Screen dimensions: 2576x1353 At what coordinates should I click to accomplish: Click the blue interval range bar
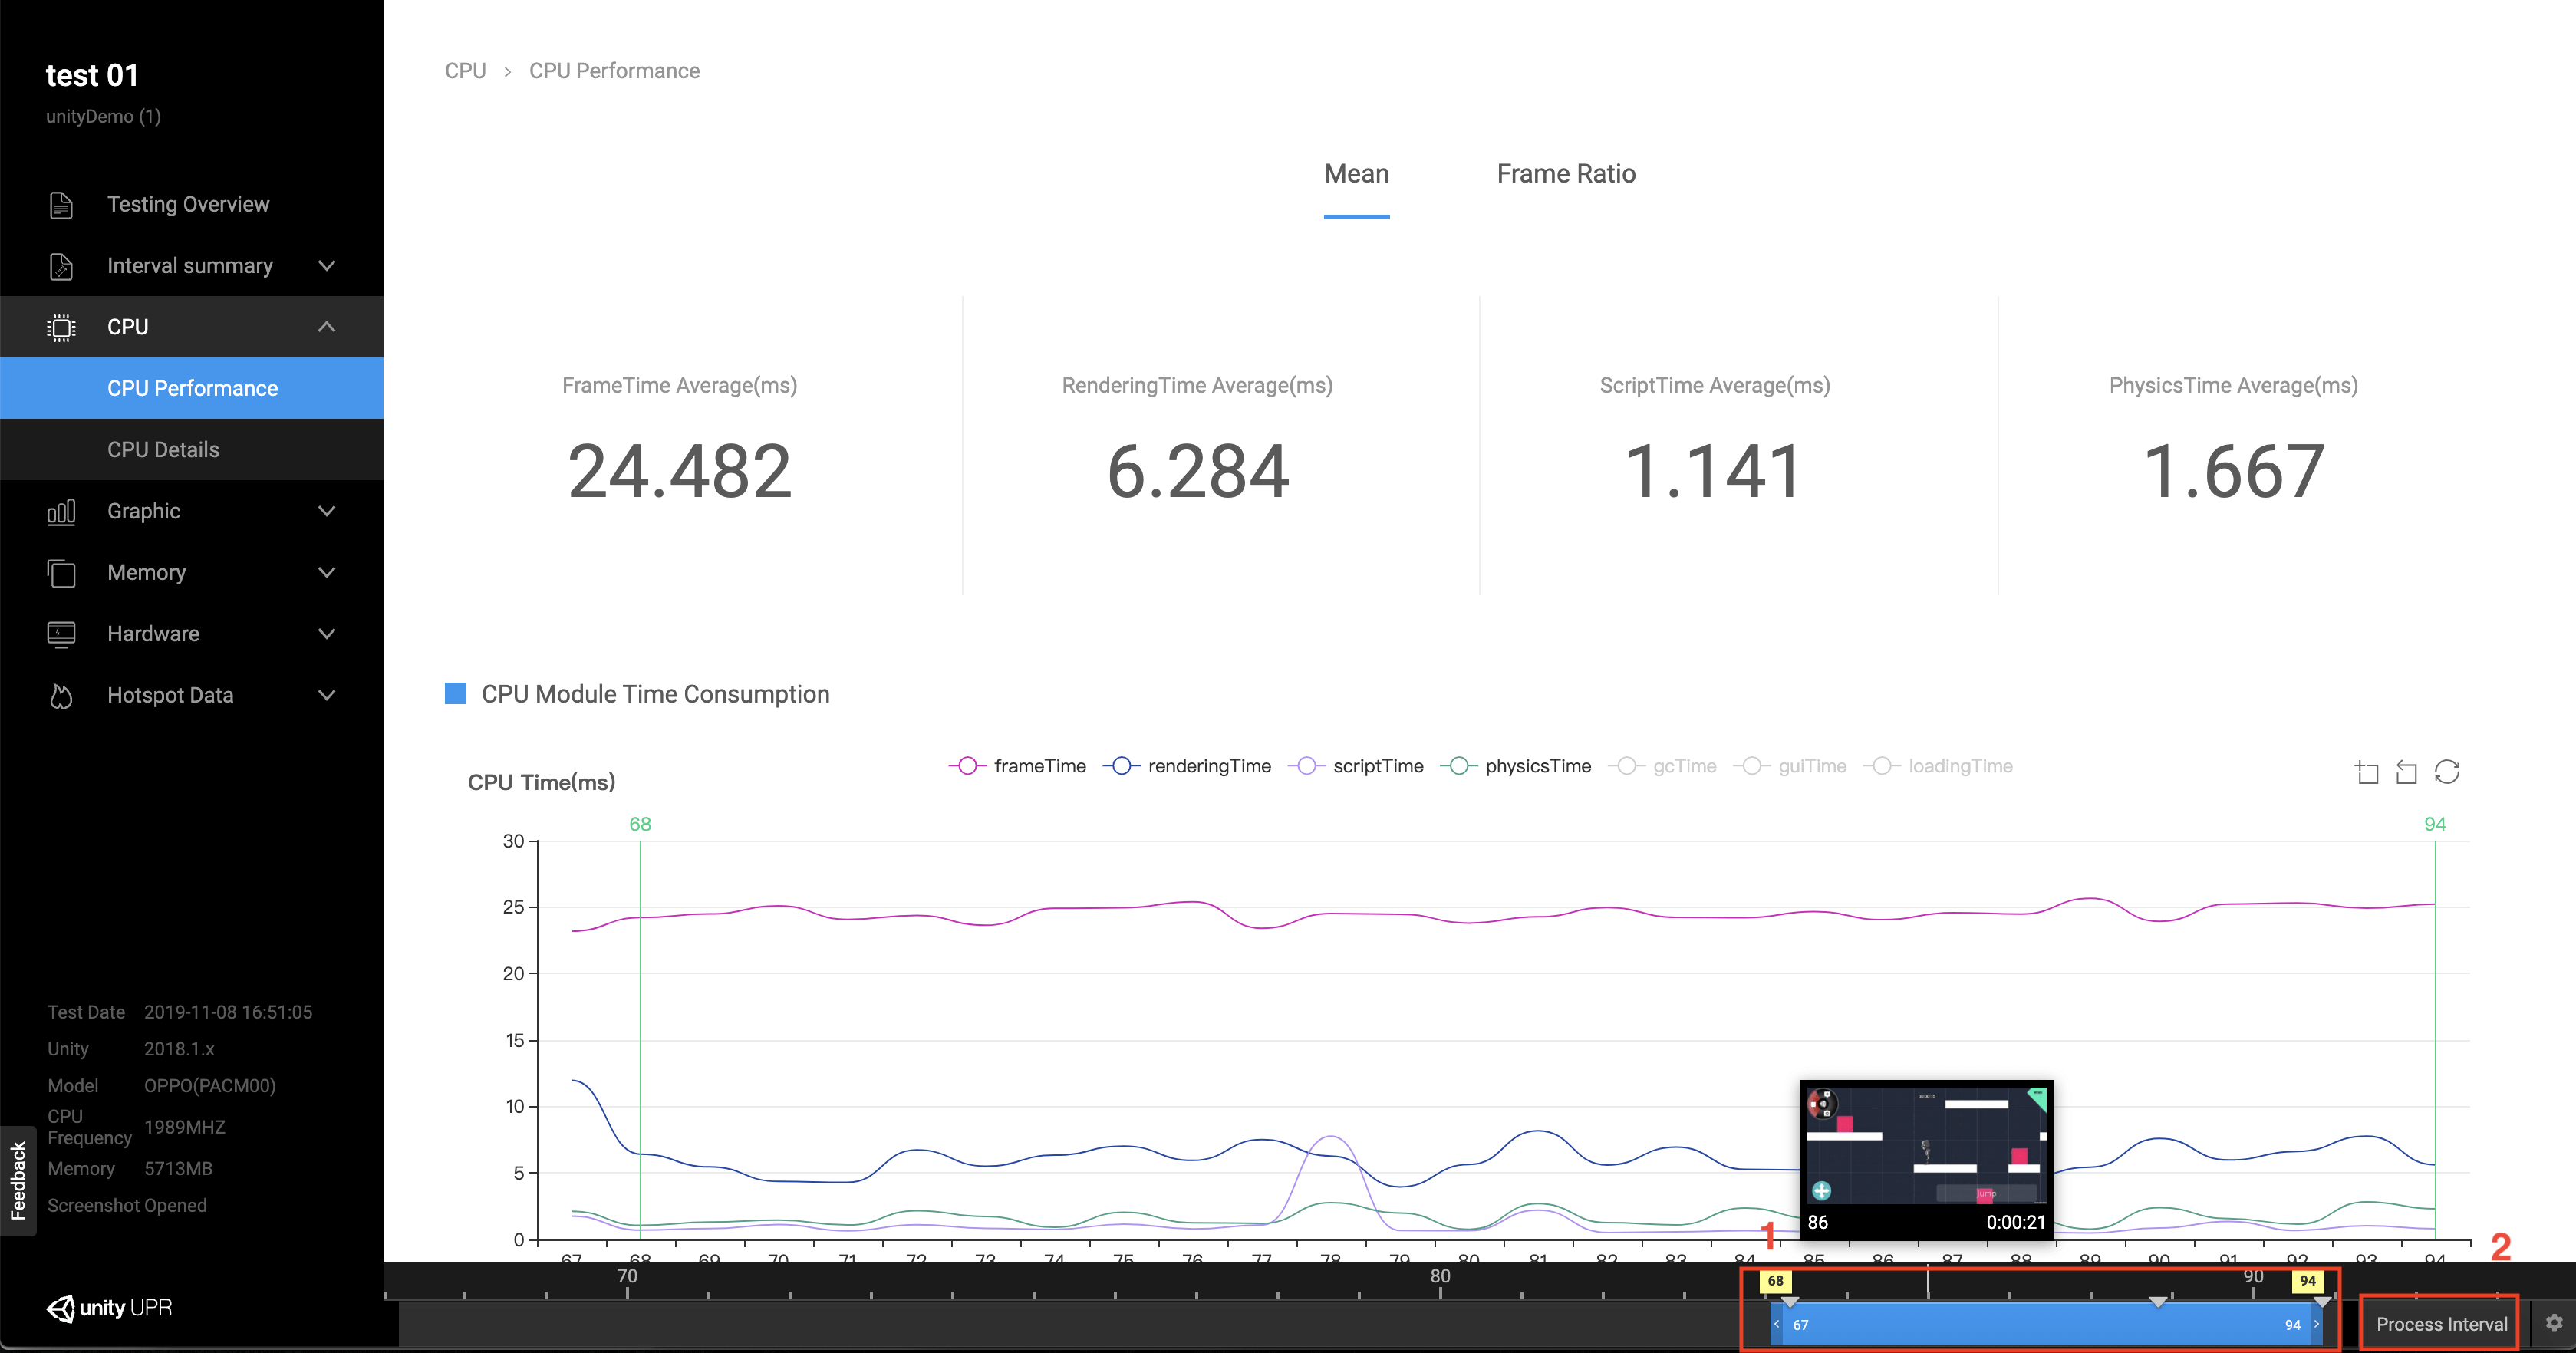[2046, 1325]
